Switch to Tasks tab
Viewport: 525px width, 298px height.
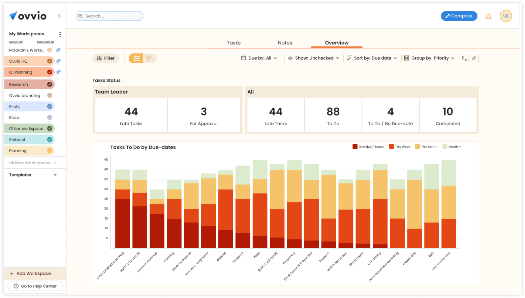(x=234, y=43)
